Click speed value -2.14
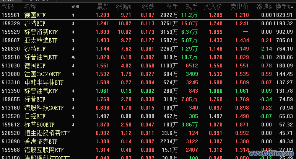Image resolution: width=296 pixels, height=159 pixels. [x=266, y=49]
